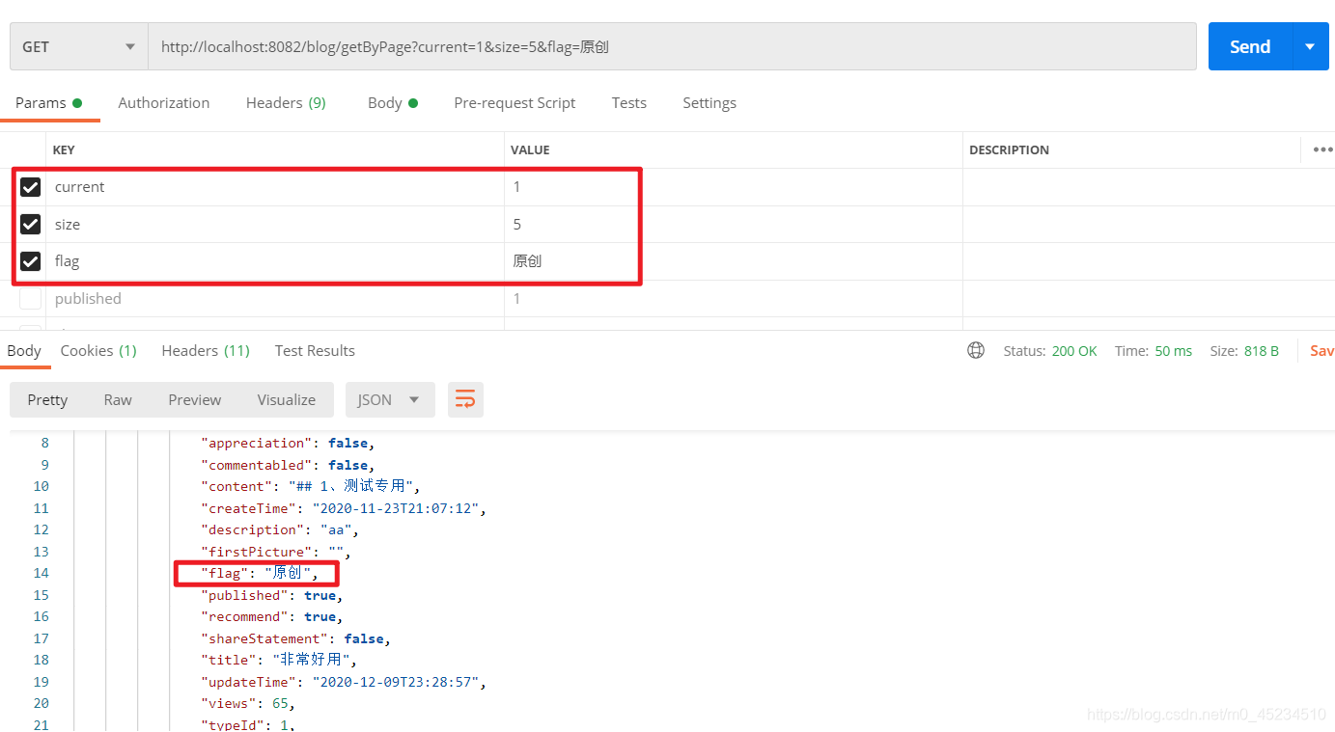
Task: Click the request URL field
Action: coord(672,46)
